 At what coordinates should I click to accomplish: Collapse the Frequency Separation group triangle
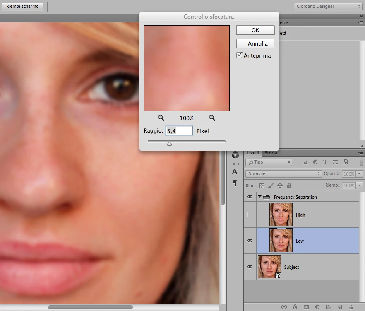259,197
